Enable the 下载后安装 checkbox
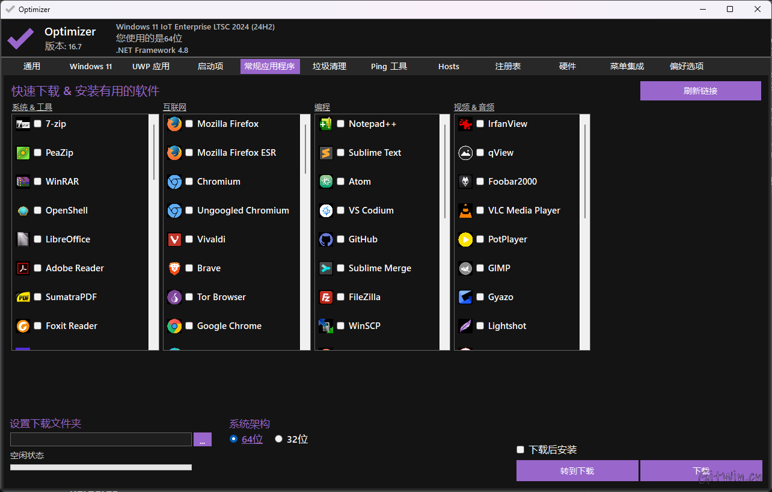The image size is (772, 492). pos(521,450)
